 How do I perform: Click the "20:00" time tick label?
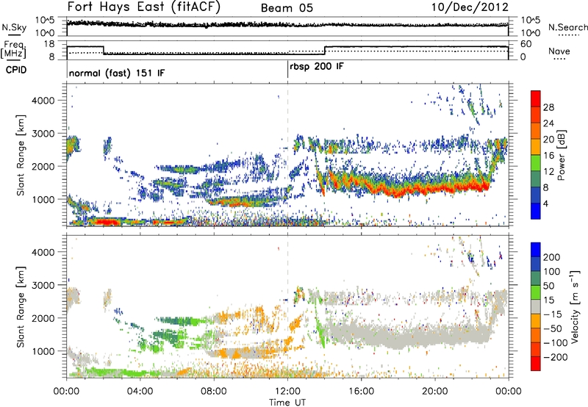(x=435, y=392)
